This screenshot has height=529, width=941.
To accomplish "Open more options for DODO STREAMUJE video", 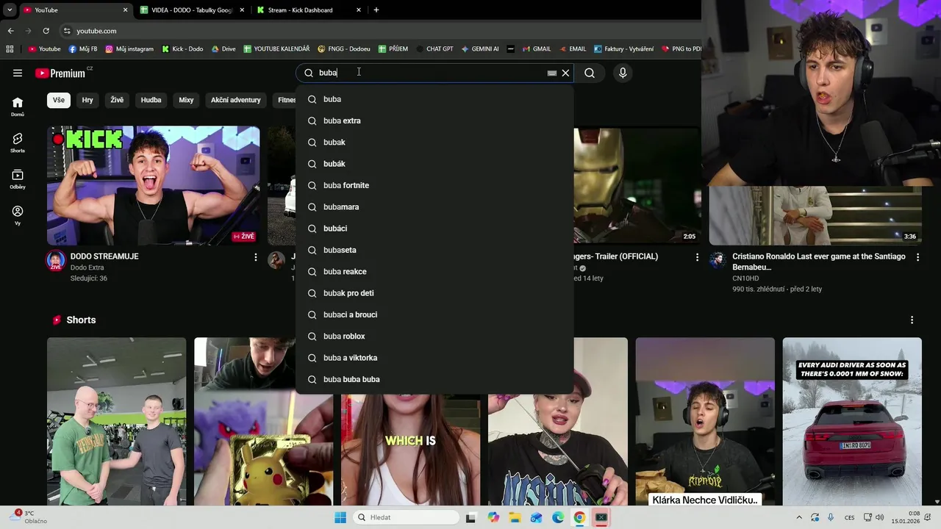I will pos(256,257).
